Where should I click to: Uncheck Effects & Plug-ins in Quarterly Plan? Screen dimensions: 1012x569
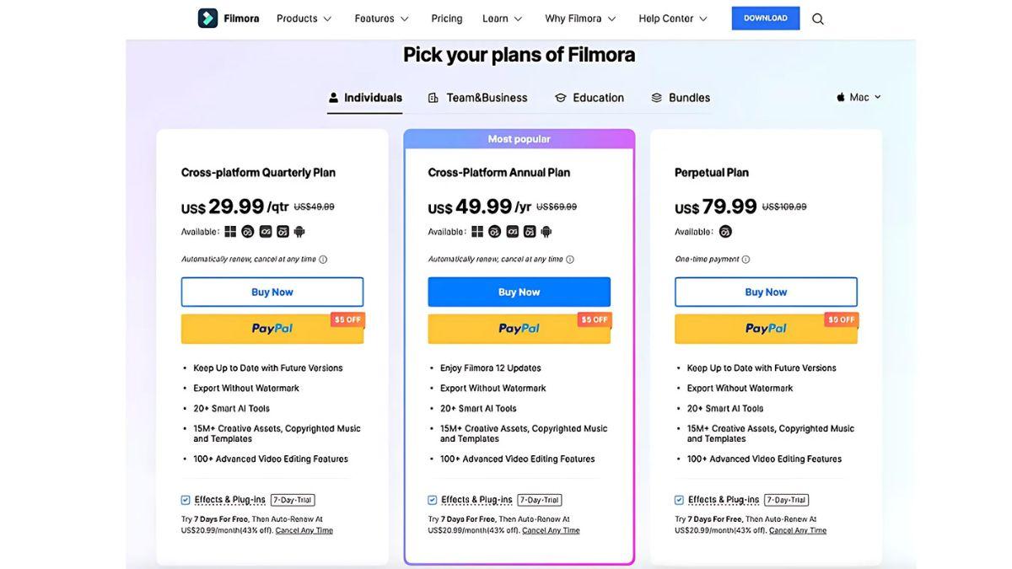tap(186, 500)
